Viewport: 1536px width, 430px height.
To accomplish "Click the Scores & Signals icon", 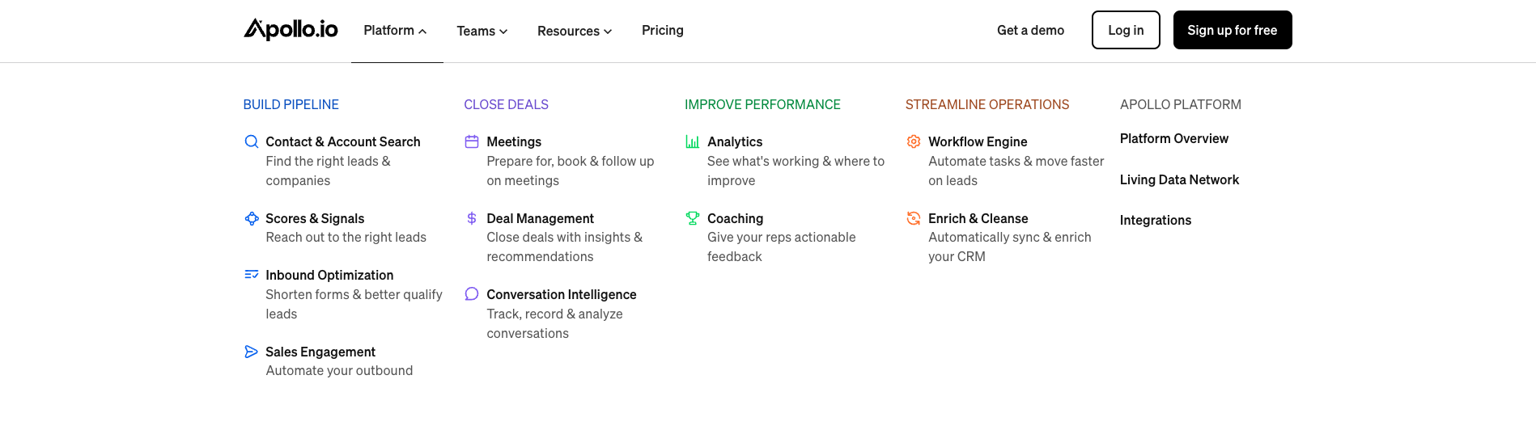I will [x=252, y=218].
